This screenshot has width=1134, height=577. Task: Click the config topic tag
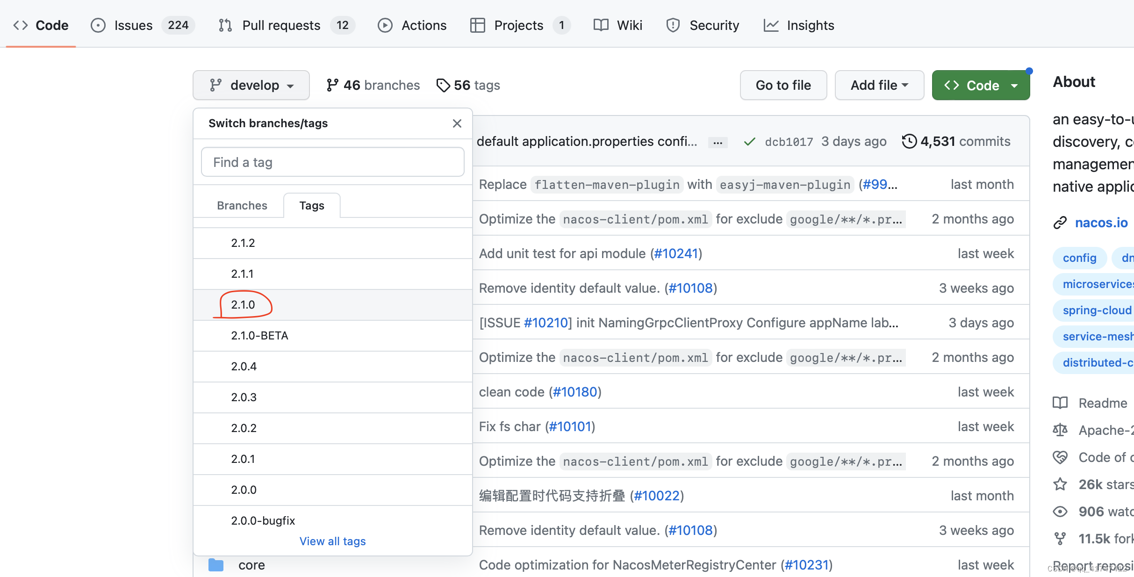click(1079, 258)
